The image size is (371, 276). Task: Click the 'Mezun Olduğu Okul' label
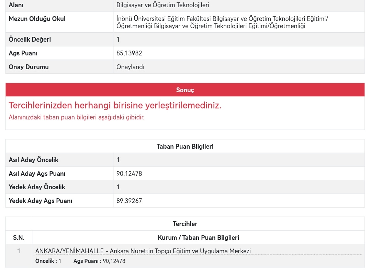[37, 19]
